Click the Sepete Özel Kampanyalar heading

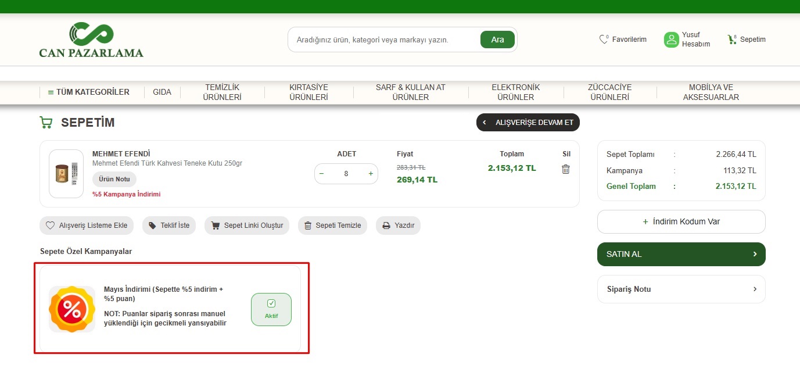click(x=86, y=251)
